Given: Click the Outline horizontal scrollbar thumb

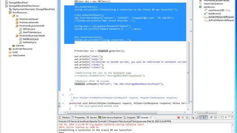Looking at the screenshot, I should pos(207,112).
